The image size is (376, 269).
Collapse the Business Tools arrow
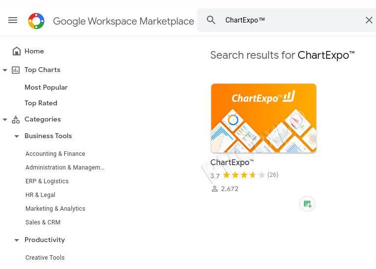[x=17, y=136]
